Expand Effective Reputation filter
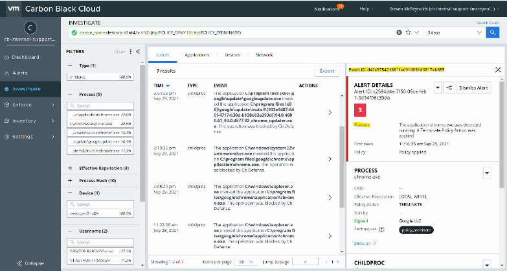Viewport: 507px width, 271px height. (x=70, y=168)
